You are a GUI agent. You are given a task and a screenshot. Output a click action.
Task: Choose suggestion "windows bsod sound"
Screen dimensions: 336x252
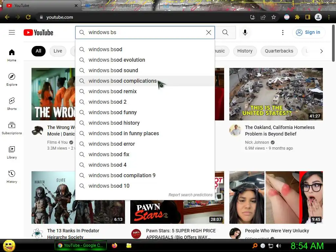coord(145,70)
